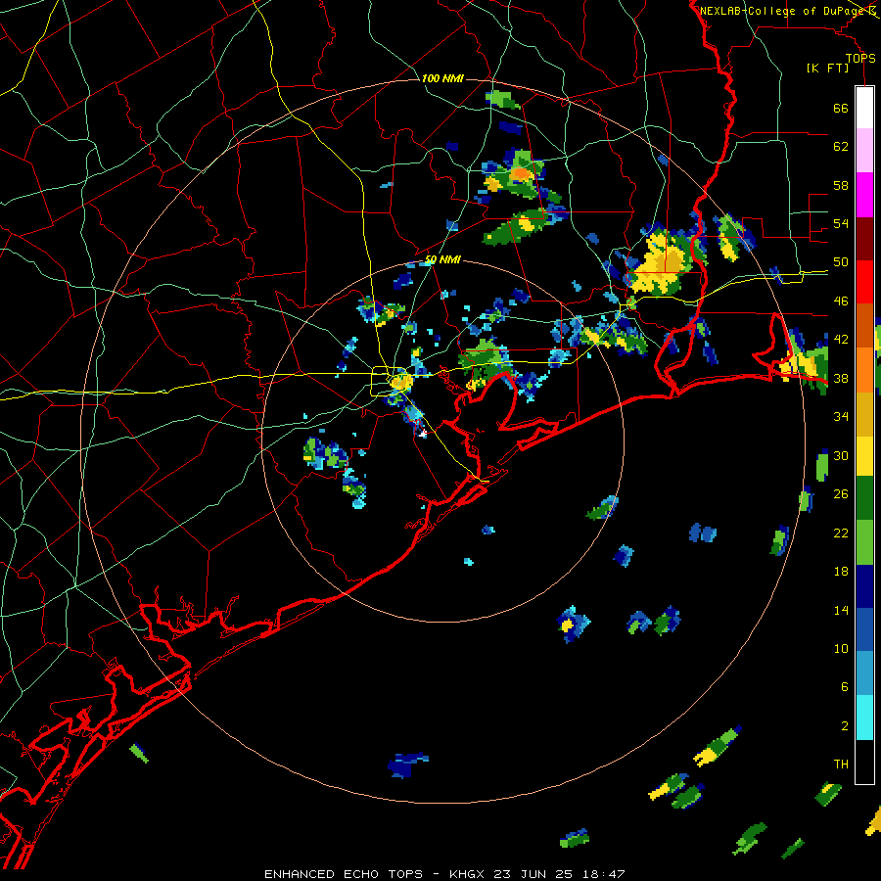Click the "23 JUN 25" date in the caption
Screen dimensions: 881x881
pos(533,874)
